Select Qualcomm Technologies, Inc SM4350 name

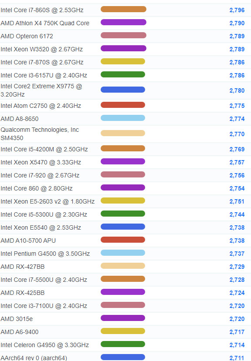click(x=40, y=134)
